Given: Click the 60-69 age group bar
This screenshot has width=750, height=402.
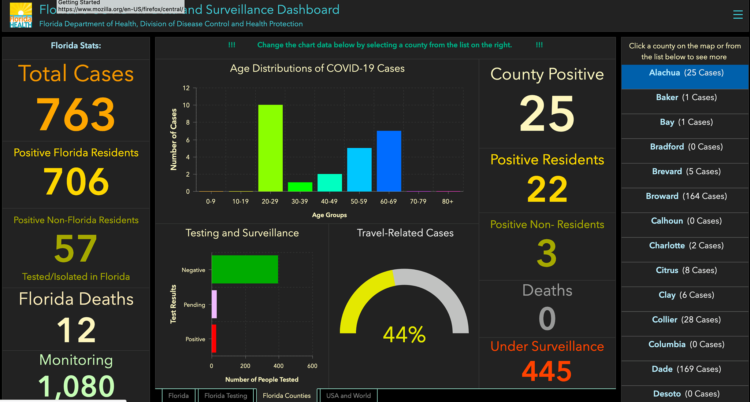Looking at the screenshot, I should 389,161.
